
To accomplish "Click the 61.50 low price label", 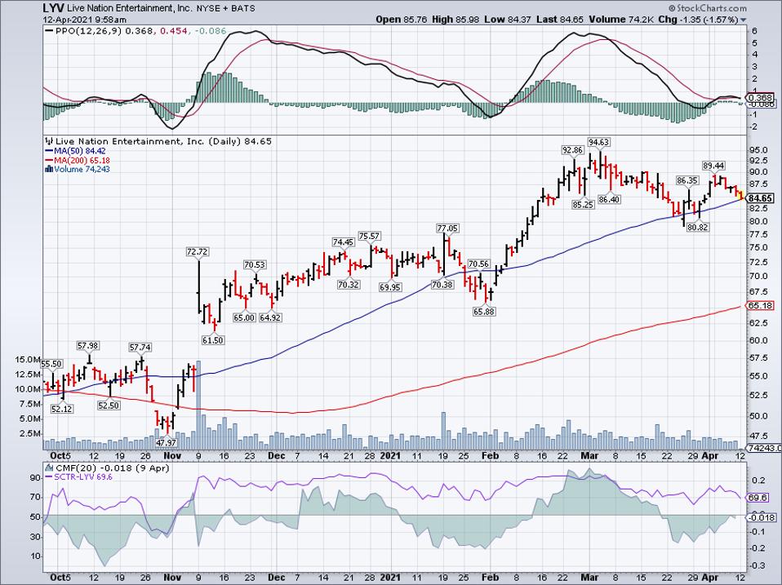I will click(213, 340).
